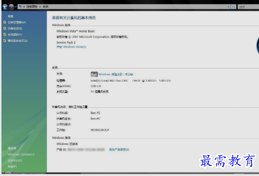Open Windows Update(U) in the sidebar
This screenshot has height=176, width=259.
21,154
